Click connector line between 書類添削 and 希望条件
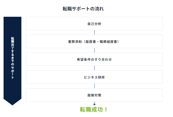 pyautogui.click(x=94, y=50)
